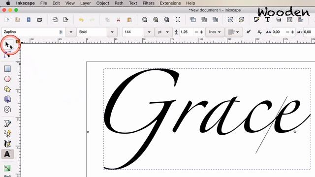315x177 pixels.
Task: Select the Star polygon tool
Action: [7, 89]
